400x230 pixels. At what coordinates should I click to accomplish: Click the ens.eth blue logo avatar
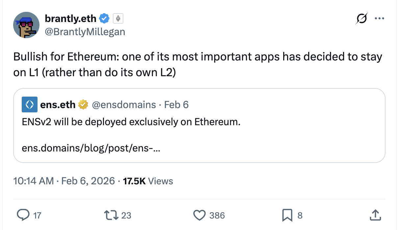(30, 105)
